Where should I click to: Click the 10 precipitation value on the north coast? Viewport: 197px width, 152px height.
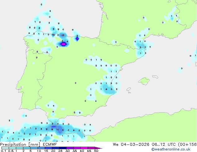click(53, 35)
